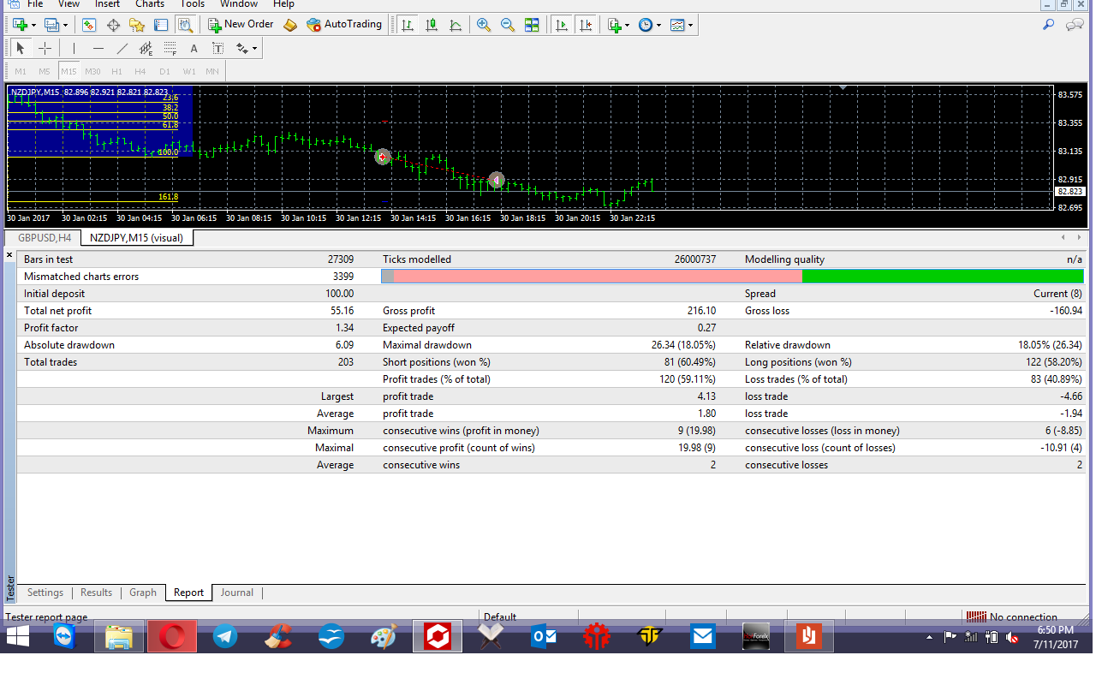Image resolution: width=1096 pixels, height=685 pixels.
Task: Open the tester Results tab
Action: tap(97, 593)
